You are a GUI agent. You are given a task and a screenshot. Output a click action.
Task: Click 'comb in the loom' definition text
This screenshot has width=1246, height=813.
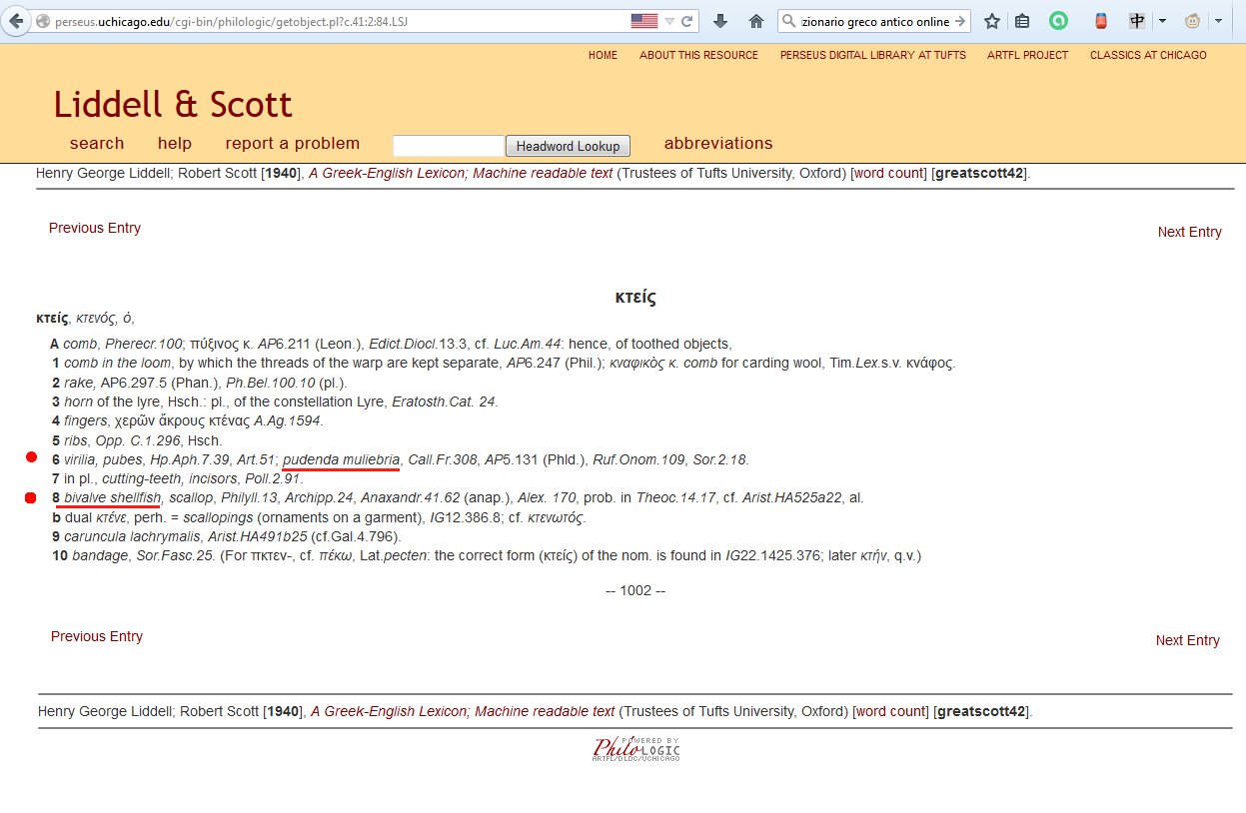pyautogui.click(x=118, y=363)
